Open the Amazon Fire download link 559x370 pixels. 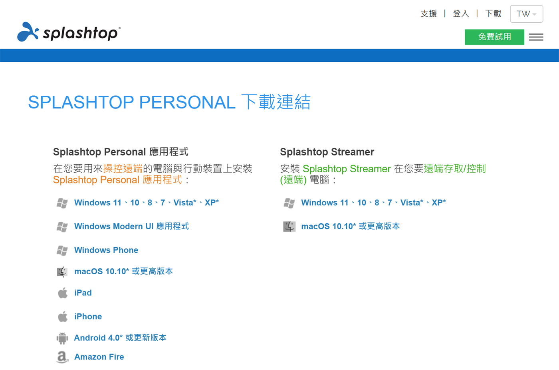[x=99, y=357]
